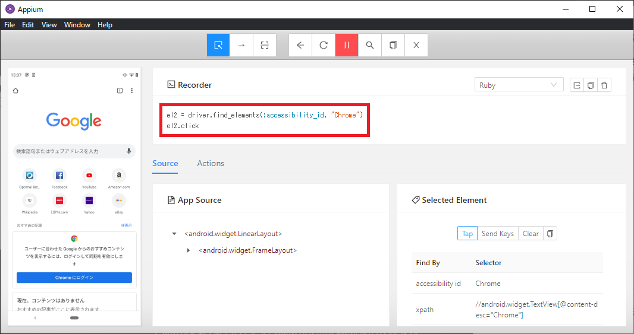Select android.widget.LinearLayout tree row
This screenshot has width=634, height=334.
233,234
